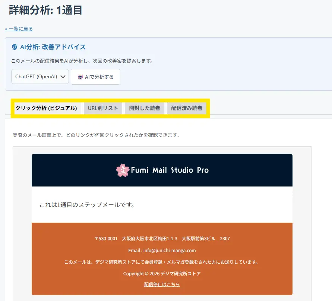Click the このメールの配信結果を description text

[82, 61]
